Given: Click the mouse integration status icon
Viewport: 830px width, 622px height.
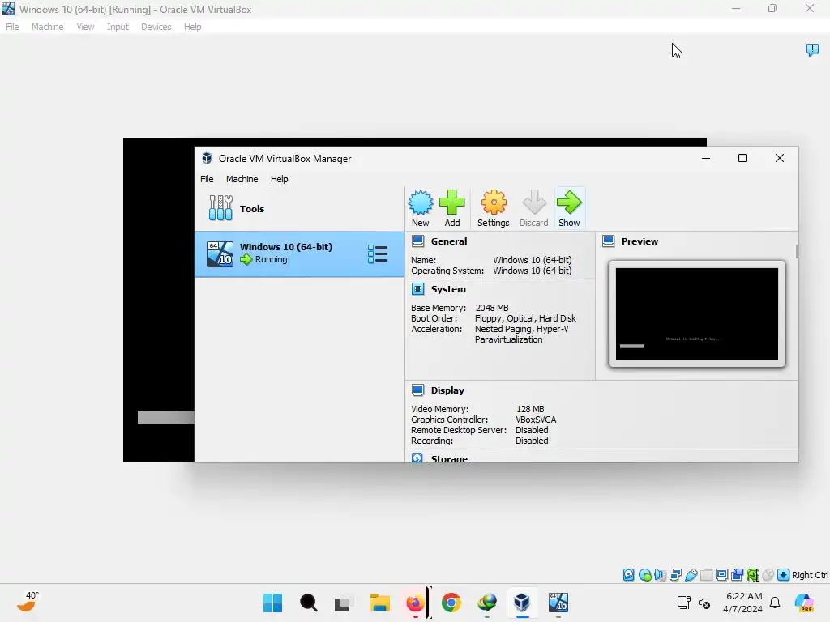Looking at the screenshot, I should click(768, 575).
